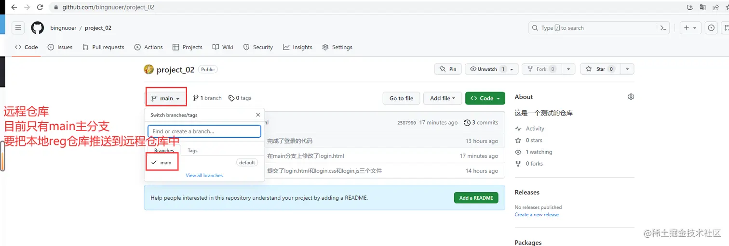The width and height of the screenshot is (729, 246).
Task: Star the repository
Action: [x=600, y=69]
